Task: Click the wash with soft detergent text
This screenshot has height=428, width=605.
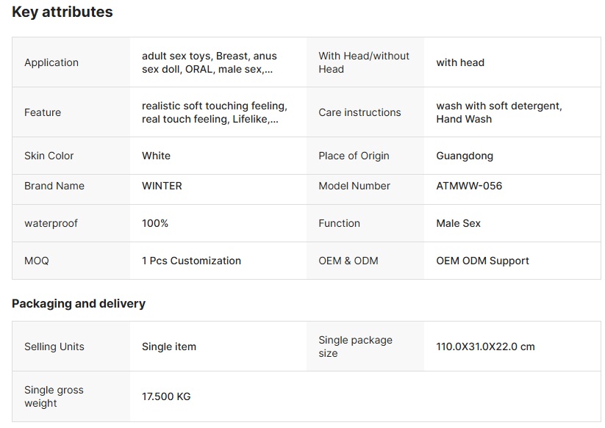Action: coord(499,106)
